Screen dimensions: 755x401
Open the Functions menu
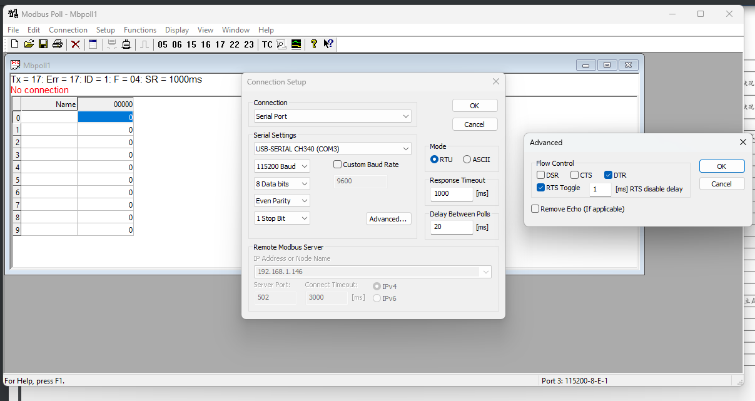140,30
